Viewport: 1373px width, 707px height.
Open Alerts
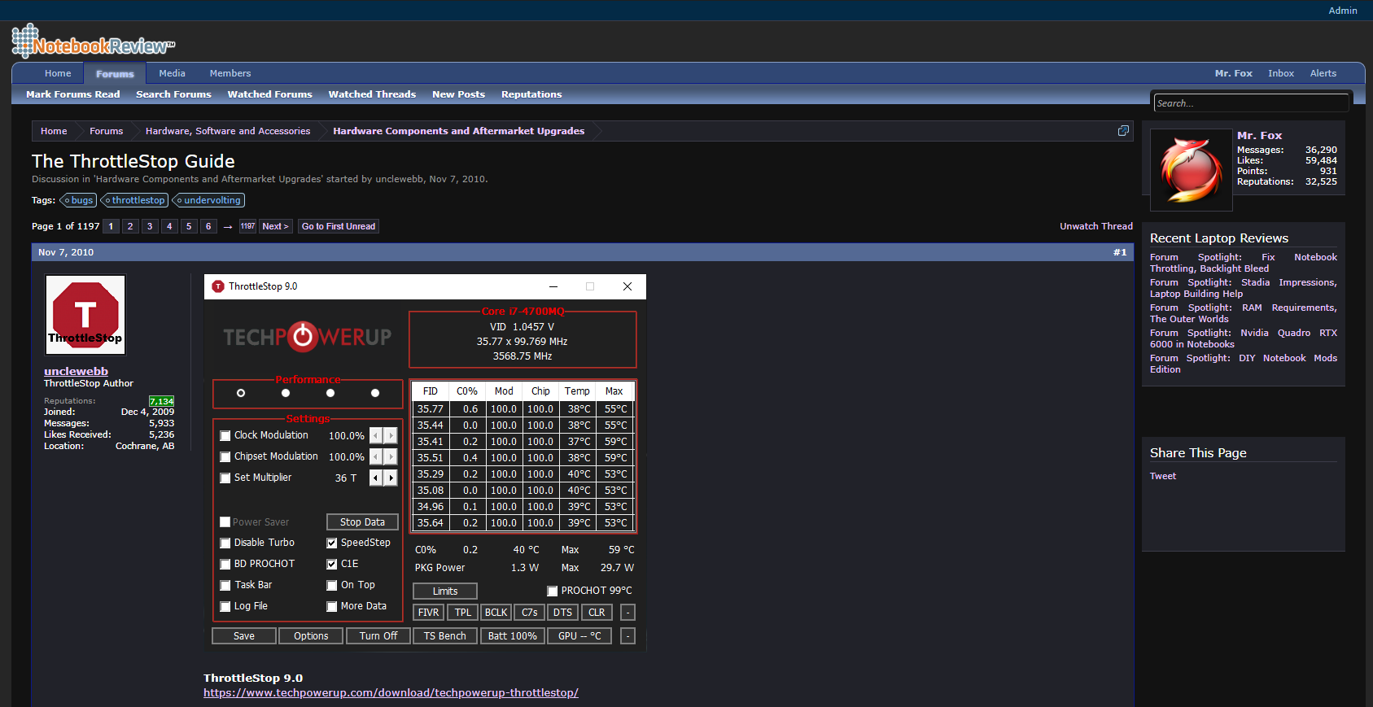(x=1323, y=73)
